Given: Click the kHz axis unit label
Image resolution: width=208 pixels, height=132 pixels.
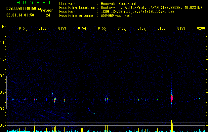Looking at the screenshot, I should tap(3, 27).
